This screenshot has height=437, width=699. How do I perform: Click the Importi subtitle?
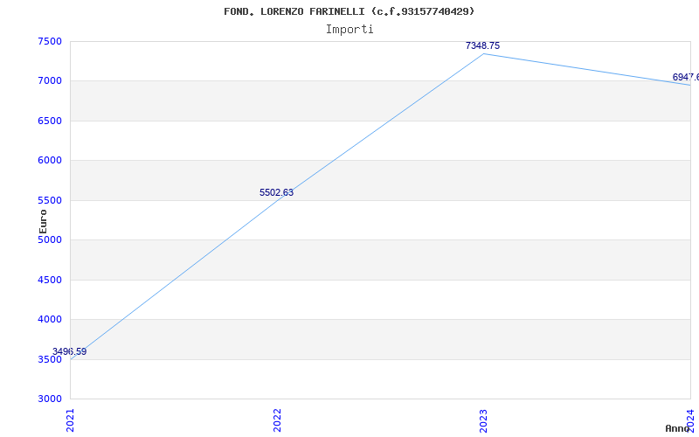click(349, 30)
